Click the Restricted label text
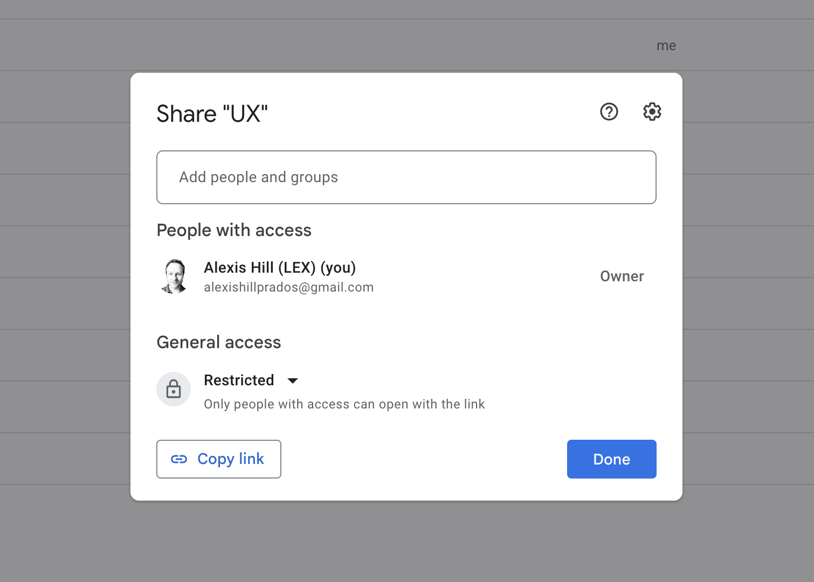The image size is (814, 582). pos(239,380)
